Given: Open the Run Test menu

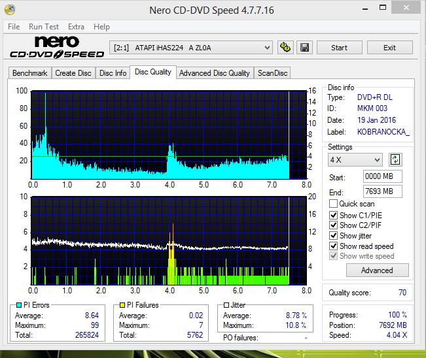Looking at the screenshot, I should point(44,27).
